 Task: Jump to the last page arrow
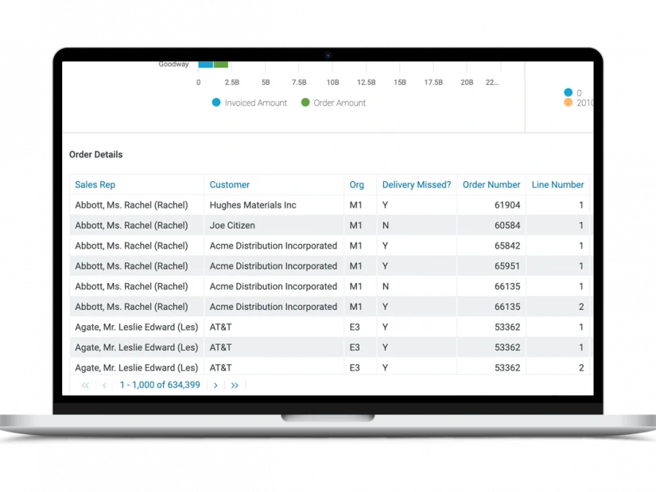click(235, 385)
